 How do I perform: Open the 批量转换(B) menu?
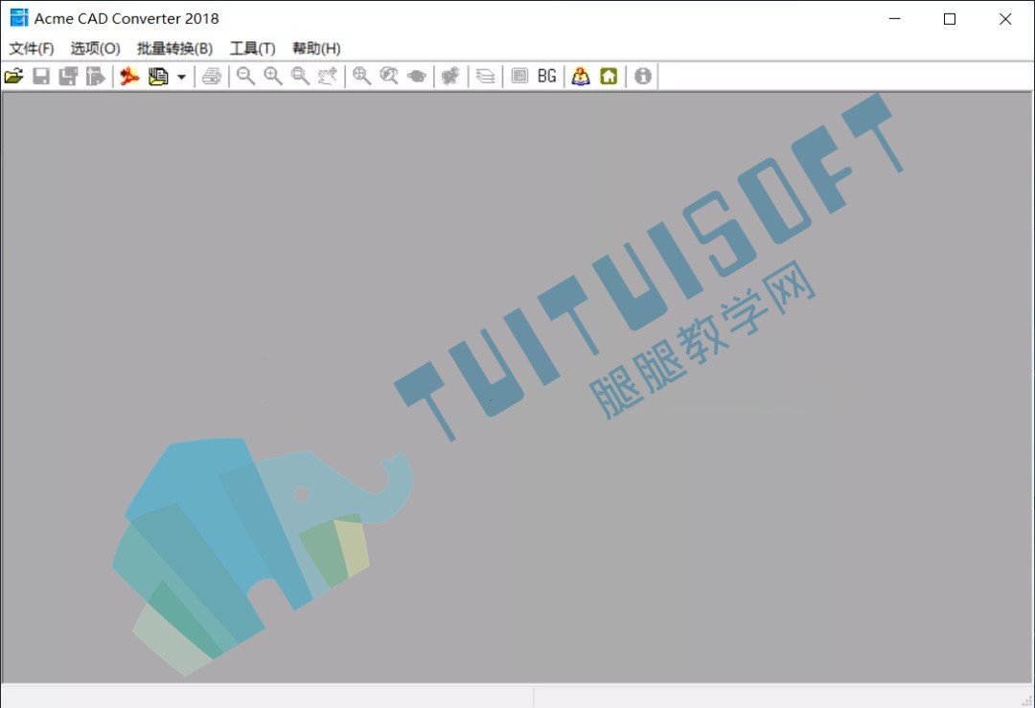175,48
